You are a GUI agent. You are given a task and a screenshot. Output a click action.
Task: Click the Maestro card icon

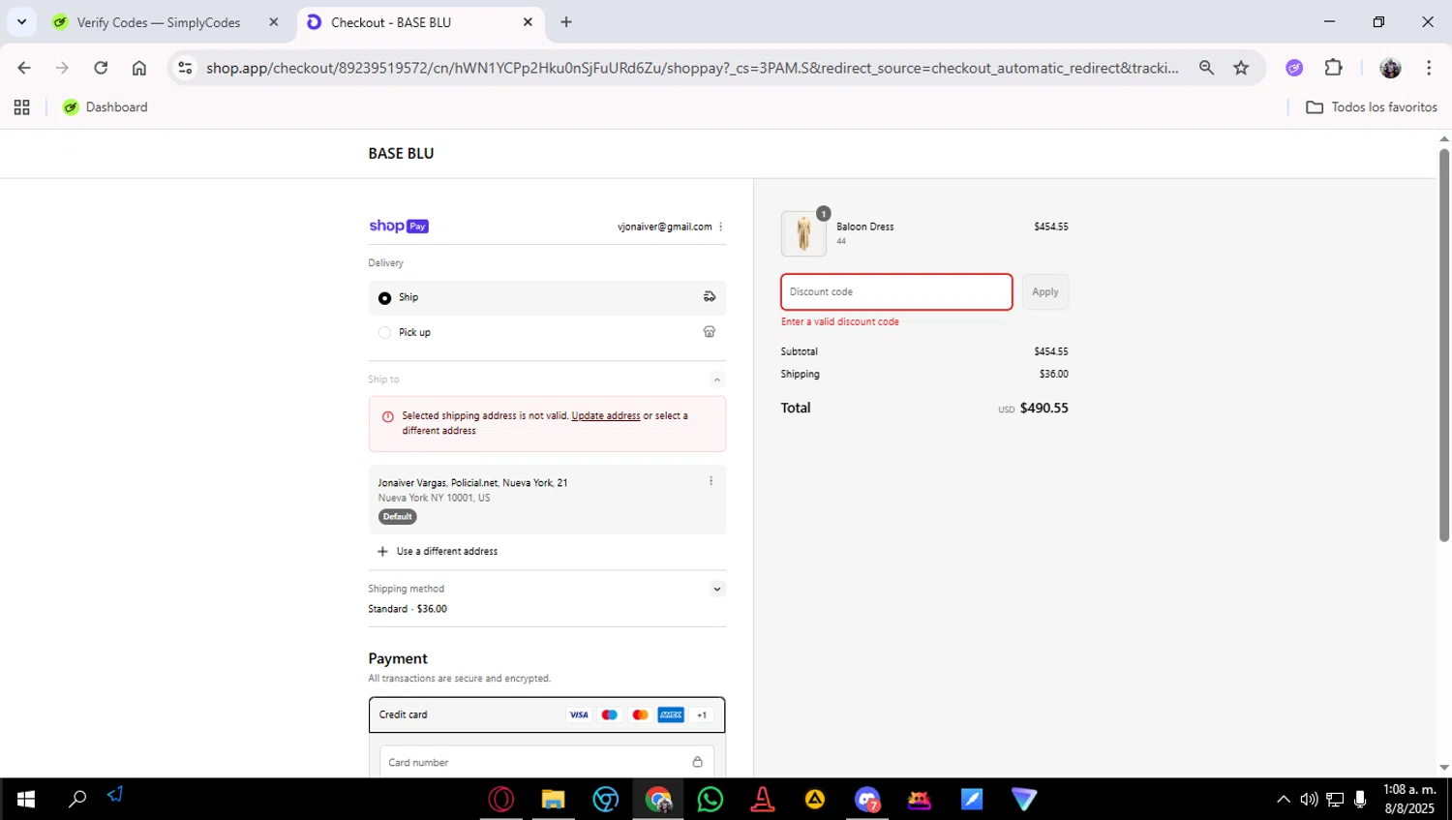point(610,714)
